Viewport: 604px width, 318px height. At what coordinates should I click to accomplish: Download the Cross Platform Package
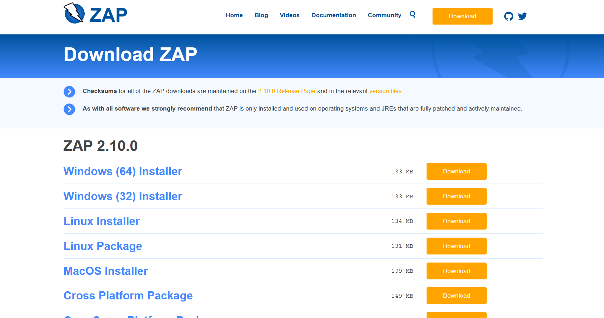(x=456, y=296)
